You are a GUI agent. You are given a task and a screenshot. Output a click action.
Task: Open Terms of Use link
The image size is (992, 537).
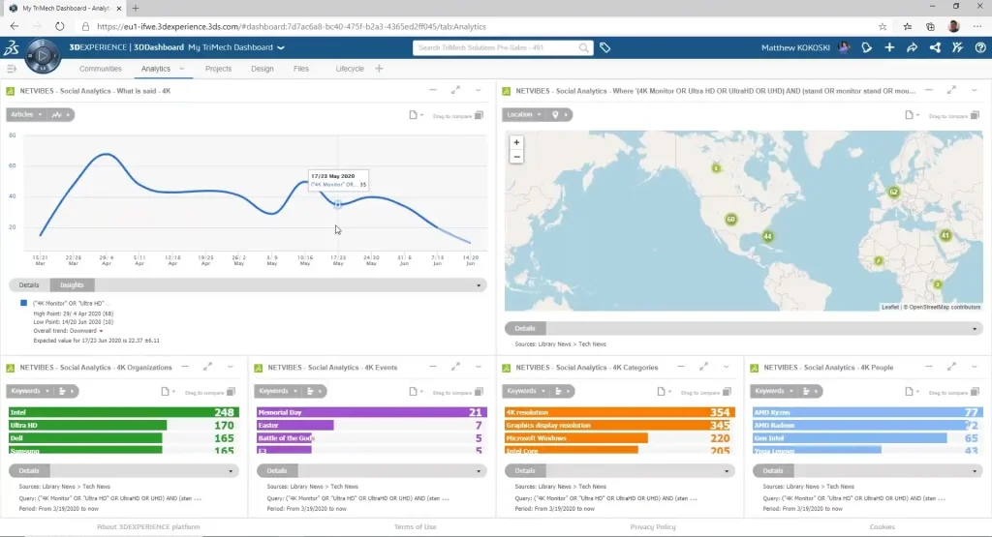(415, 527)
